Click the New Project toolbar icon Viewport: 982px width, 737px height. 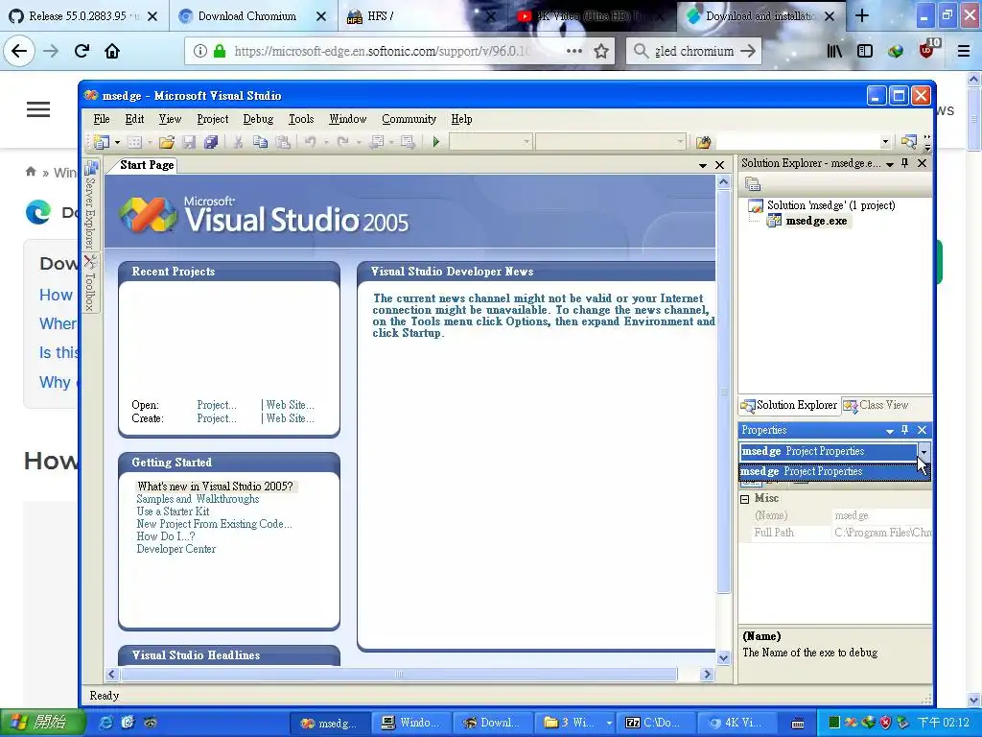pos(102,142)
